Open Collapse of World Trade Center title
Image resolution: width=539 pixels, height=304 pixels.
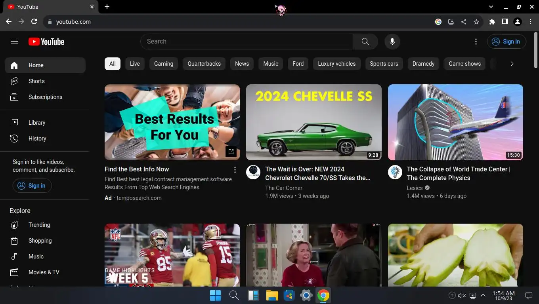[459, 173]
